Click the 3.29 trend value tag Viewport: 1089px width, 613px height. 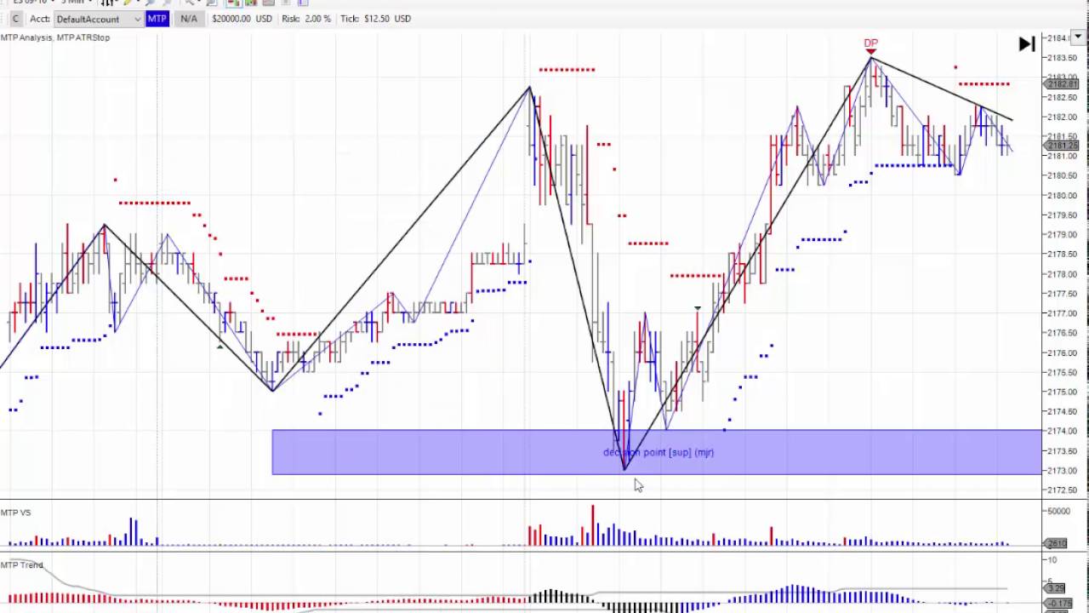tap(1055, 588)
